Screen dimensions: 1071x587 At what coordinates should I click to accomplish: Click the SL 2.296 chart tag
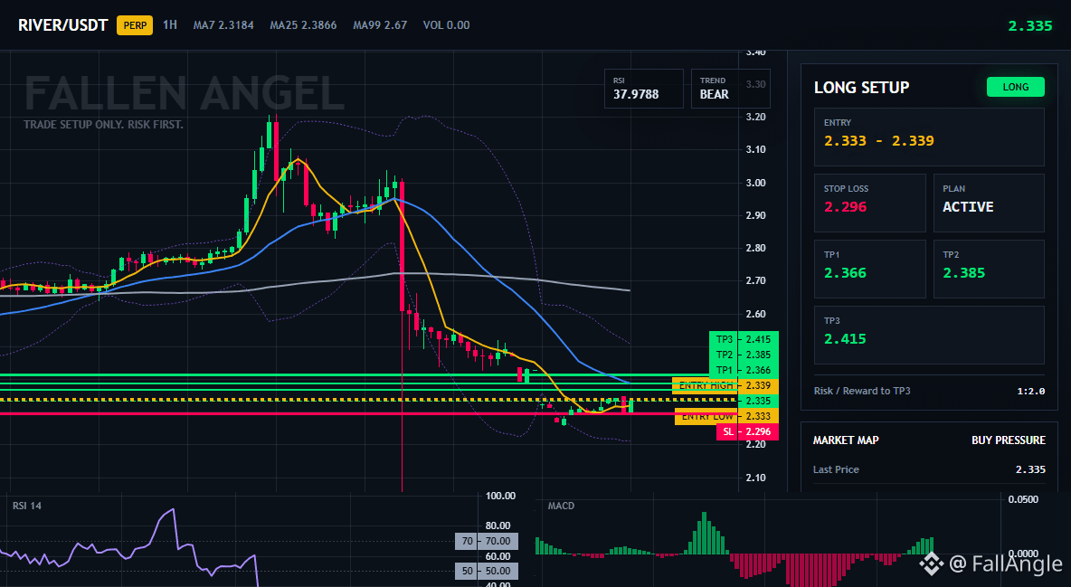pyautogui.click(x=747, y=431)
